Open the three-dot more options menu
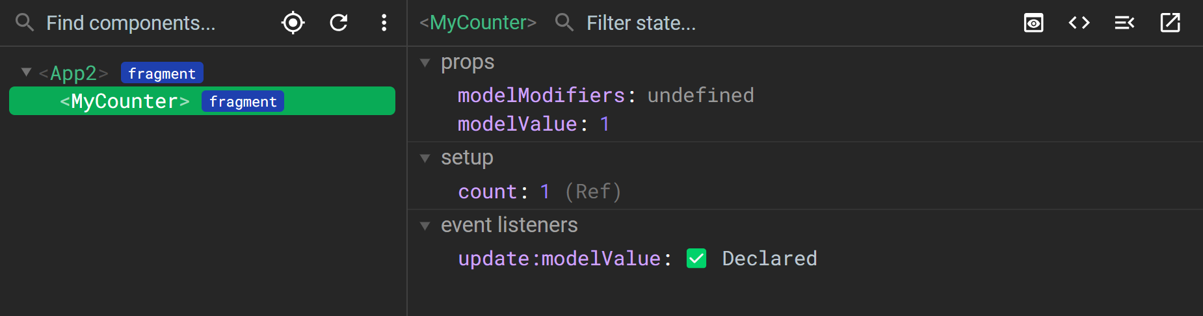This screenshot has height=316, width=1203. click(x=384, y=23)
